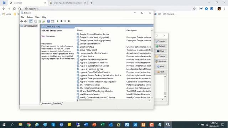Select Google Update Service (gupdatem) row

(x=95, y=41)
